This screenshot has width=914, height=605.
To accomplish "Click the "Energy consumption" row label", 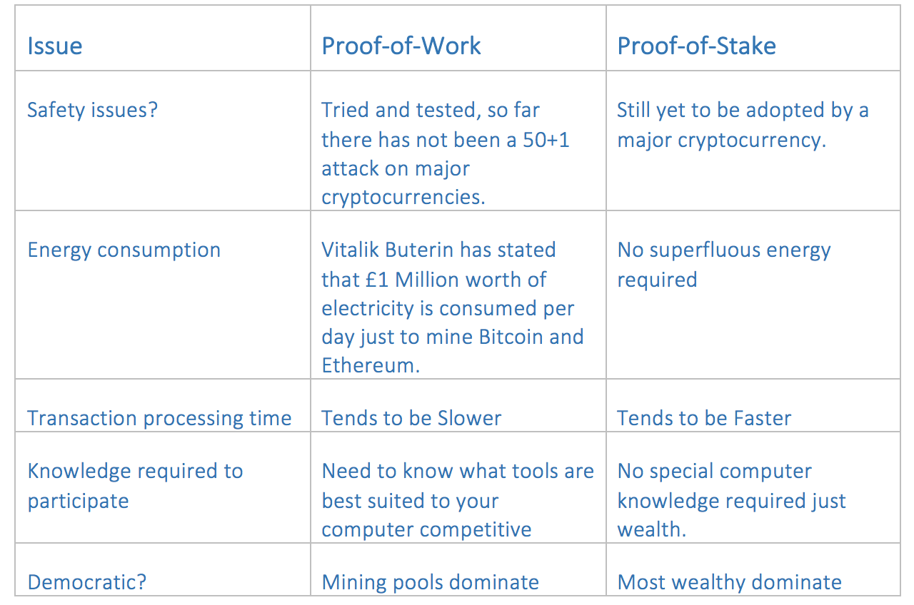I will 124,250.
